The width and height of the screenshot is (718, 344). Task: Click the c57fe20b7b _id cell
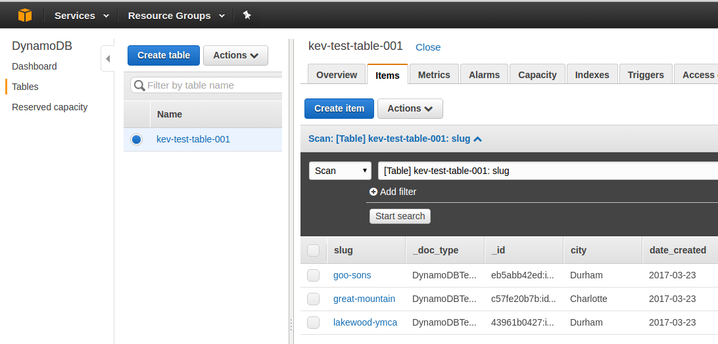pos(523,299)
